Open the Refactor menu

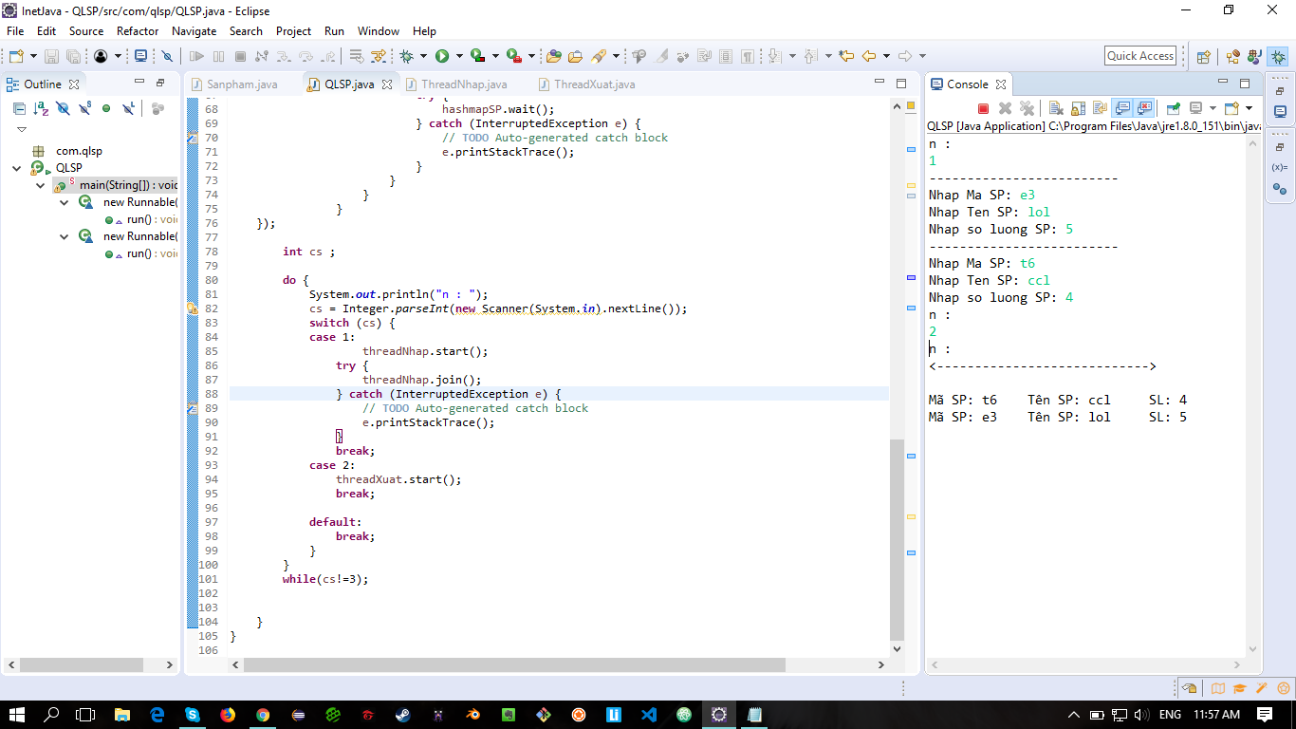138,31
